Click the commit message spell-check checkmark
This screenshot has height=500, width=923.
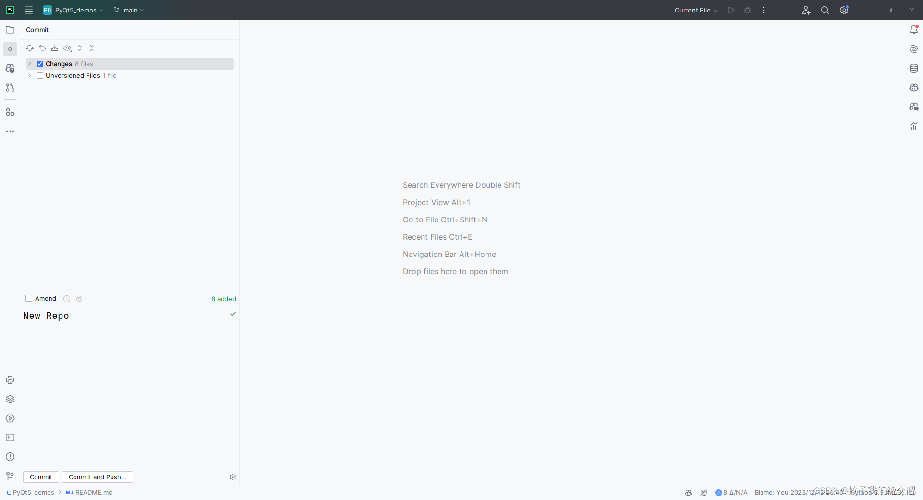pos(233,314)
